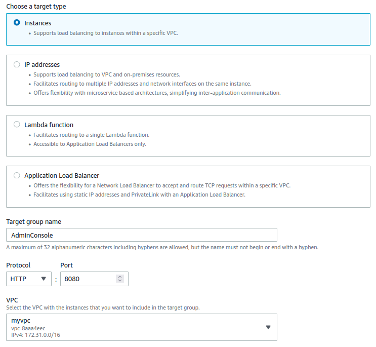Image resolution: width=376 pixels, height=347 pixels.
Task: Pick the Application Load Balancer radio option
Action: tap(17, 175)
